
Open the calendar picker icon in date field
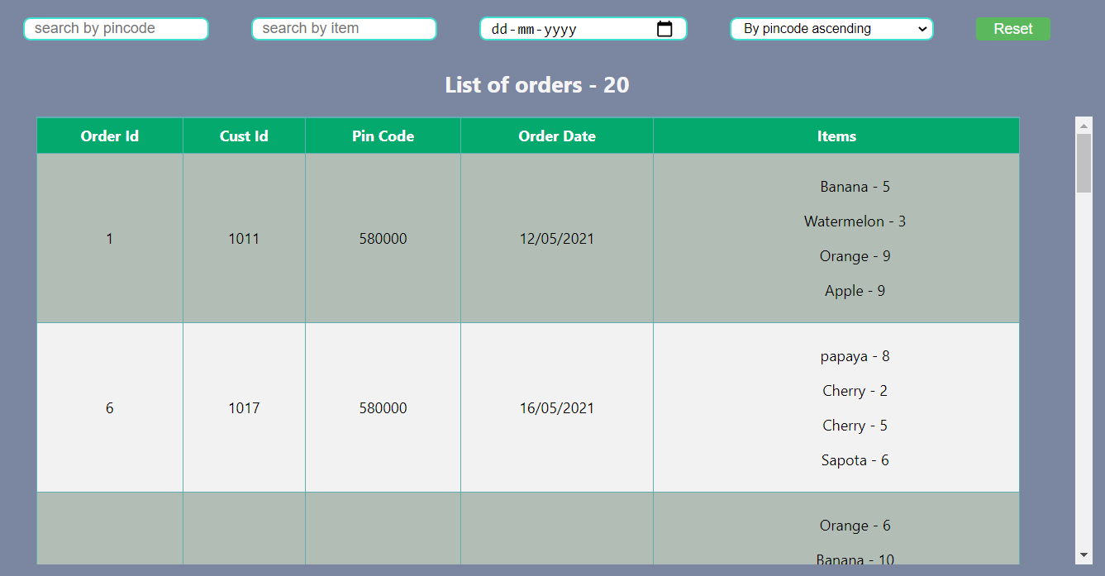[664, 29]
